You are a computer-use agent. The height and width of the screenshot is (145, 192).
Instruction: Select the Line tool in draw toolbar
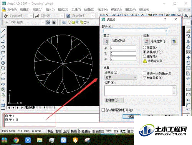pos(3,31)
